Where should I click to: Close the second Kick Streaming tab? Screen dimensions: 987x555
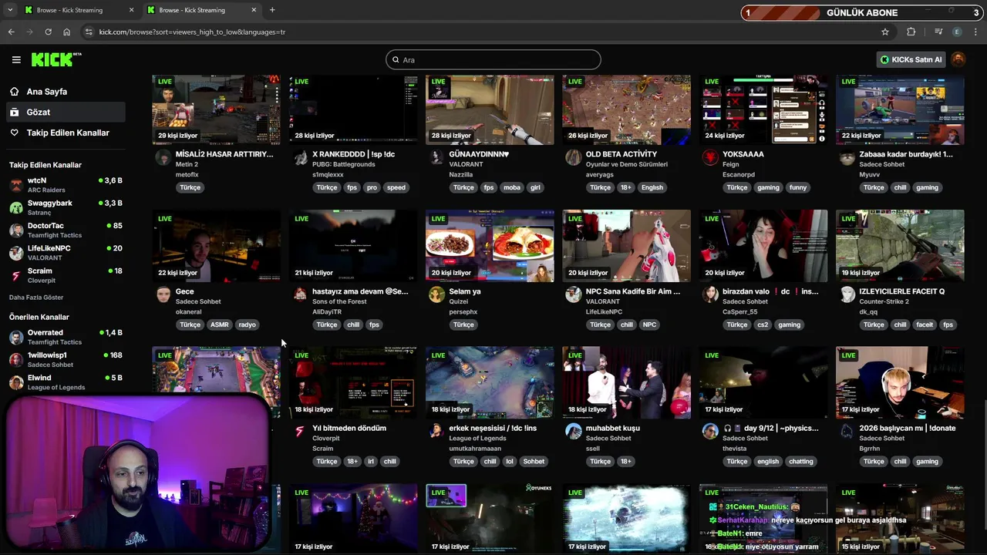254,10
